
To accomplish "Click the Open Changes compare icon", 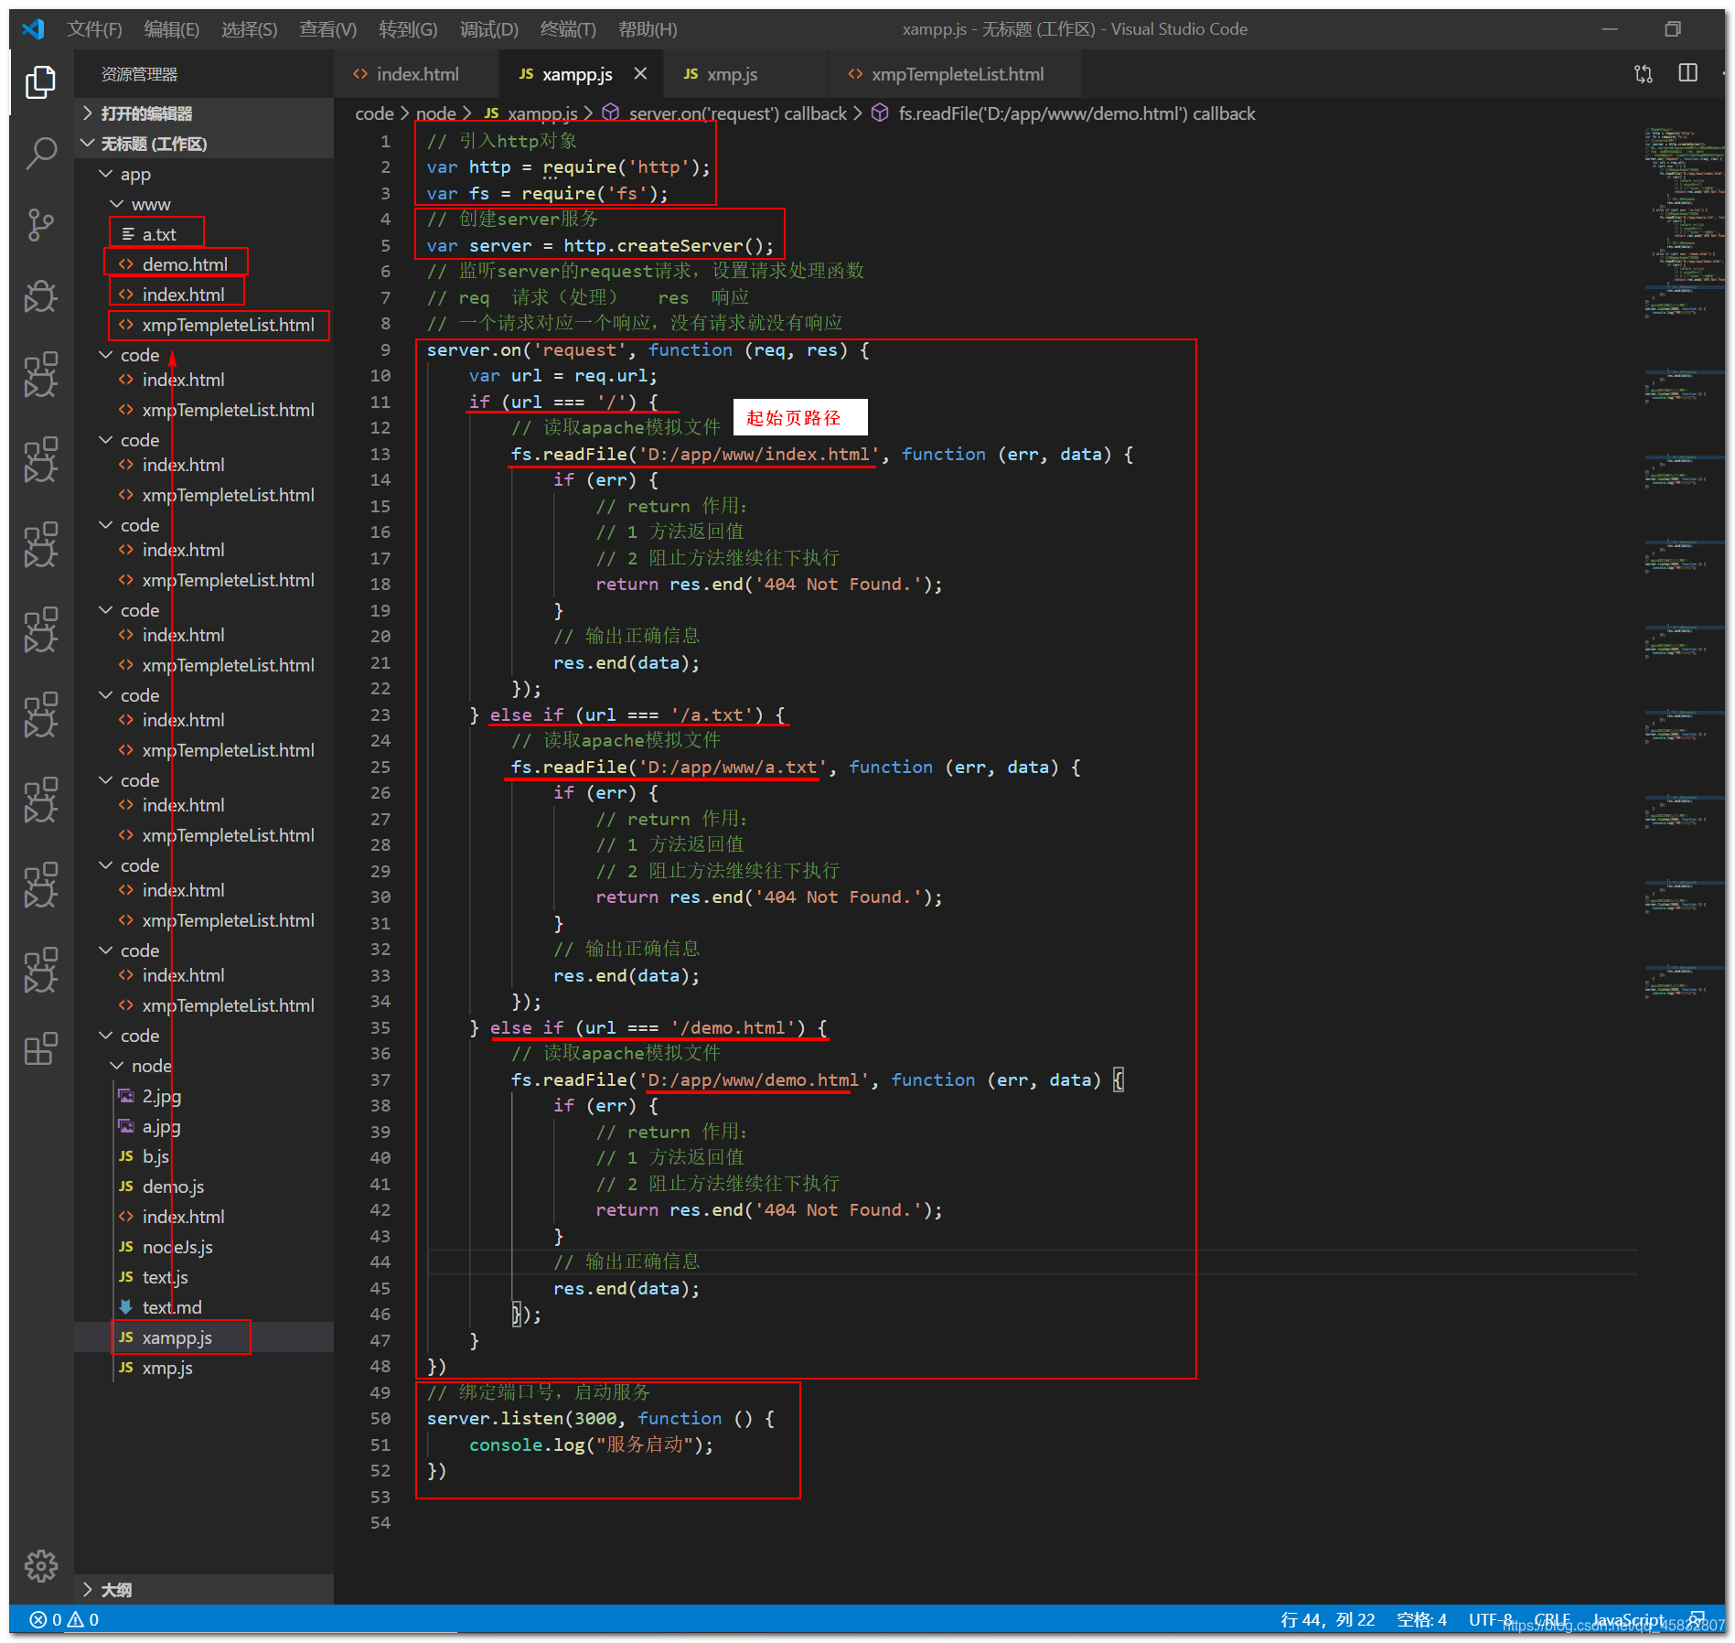I will click(1643, 74).
